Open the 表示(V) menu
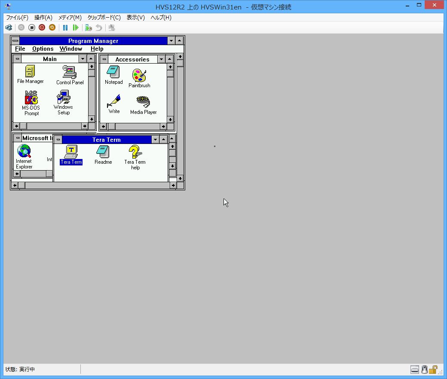The image size is (447, 379). coord(136,17)
